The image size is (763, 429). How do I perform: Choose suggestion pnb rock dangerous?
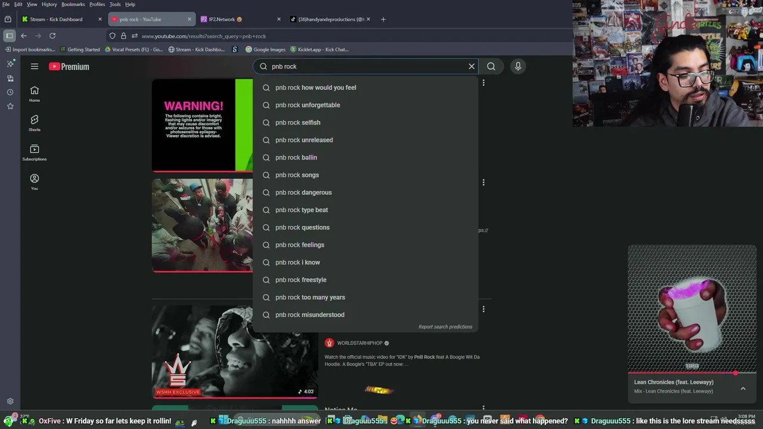tap(365, 192)
